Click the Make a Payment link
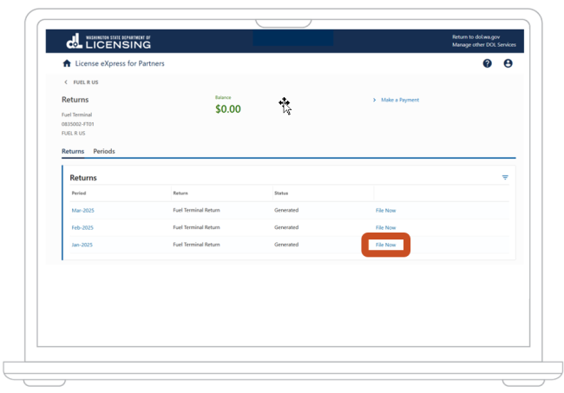Image resolution: width=564 pixels, height=393 pixels. [x=400, y=100]
